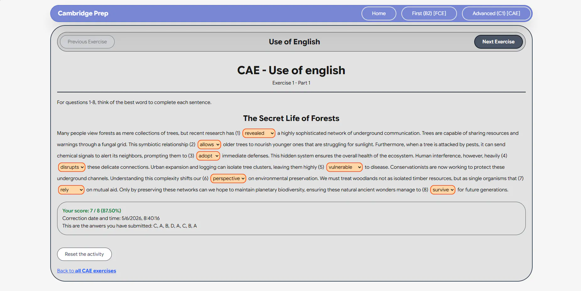Click the heading 'The Secret Life of Forests'
Image resolution: width=581 pixels, height=291 pixels.
coord(291,118)
